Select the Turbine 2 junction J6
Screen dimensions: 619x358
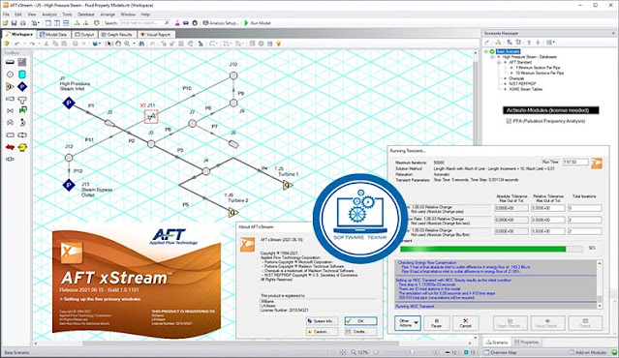pyautogui.click(x=233, y=213)
